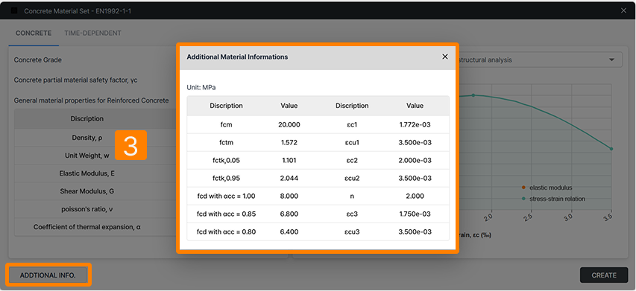Switch to the TIME-DEPENDENT tab
The image size is (636, 291).
[x=92, y=33]
